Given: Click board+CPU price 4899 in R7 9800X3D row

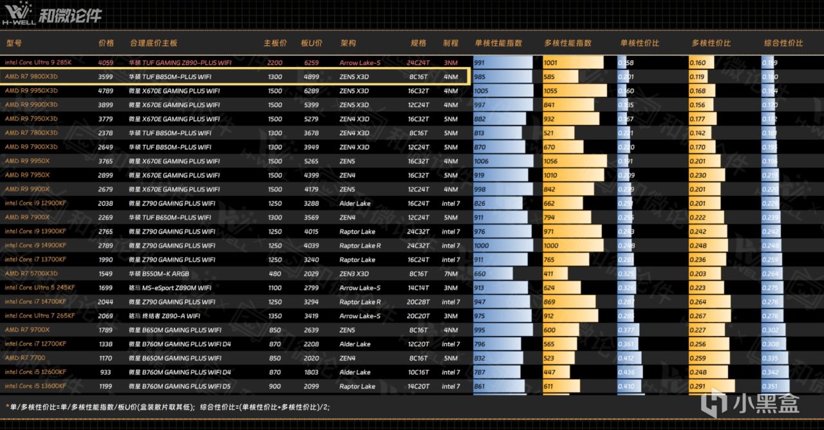Looking at the screenshot, I should (x=312, y=77).
